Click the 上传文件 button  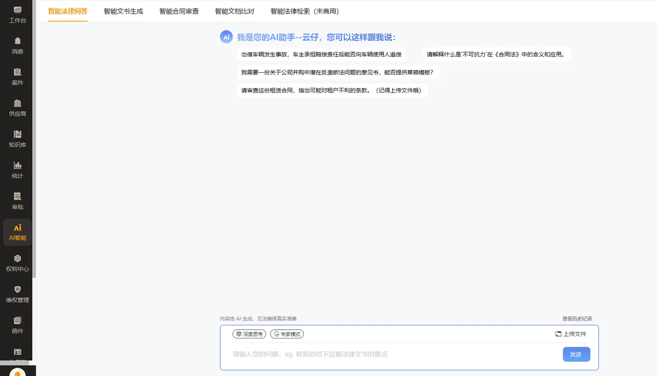coord(571,334)
